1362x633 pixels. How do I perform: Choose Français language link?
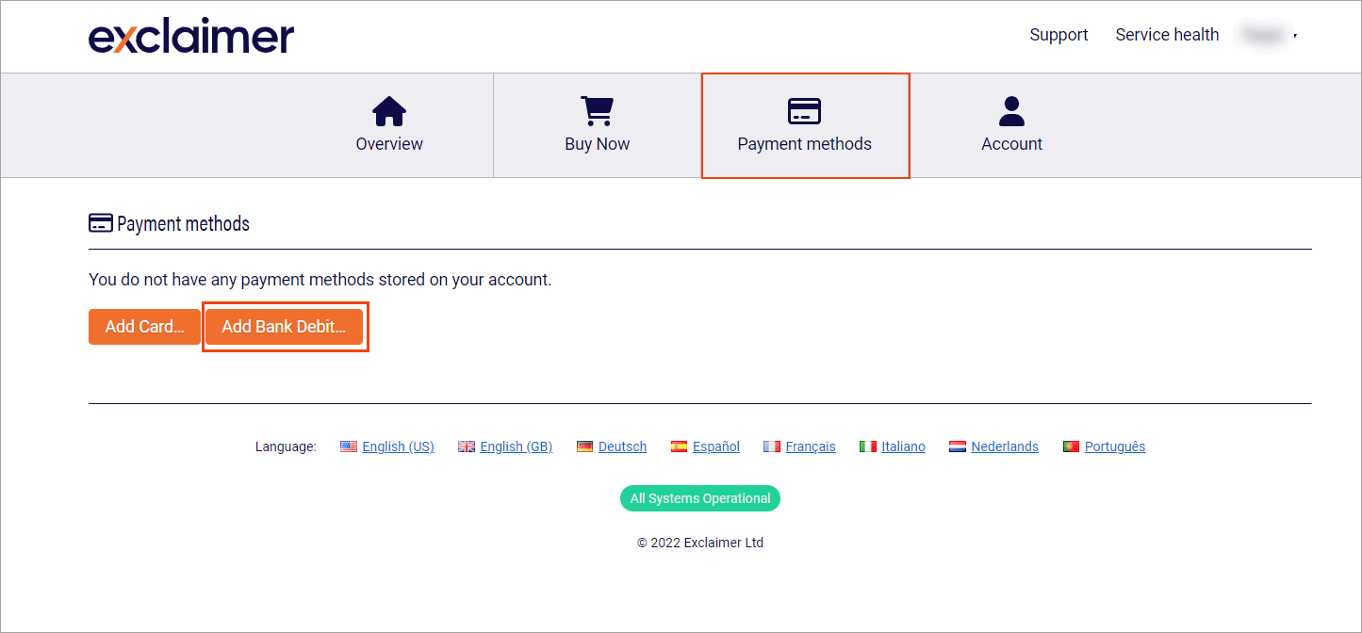pyautogui.click(x=810, y=446)
